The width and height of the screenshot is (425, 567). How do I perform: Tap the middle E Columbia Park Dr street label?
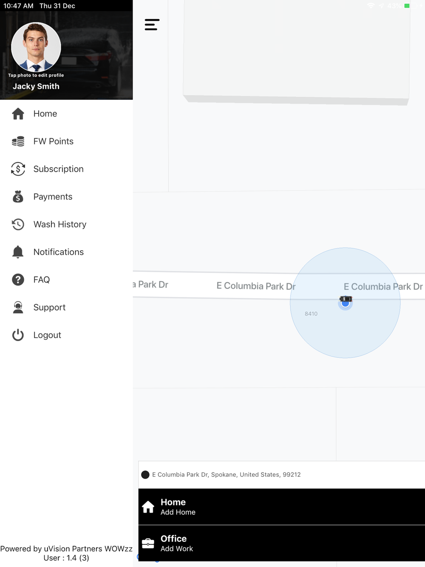coord(256,286)
